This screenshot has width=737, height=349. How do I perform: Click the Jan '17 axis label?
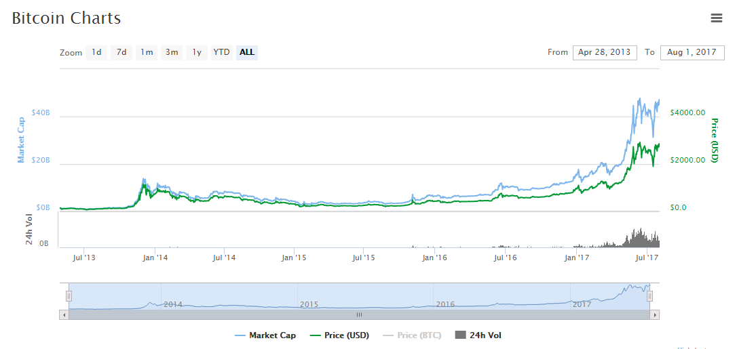[x=577, y=257]
